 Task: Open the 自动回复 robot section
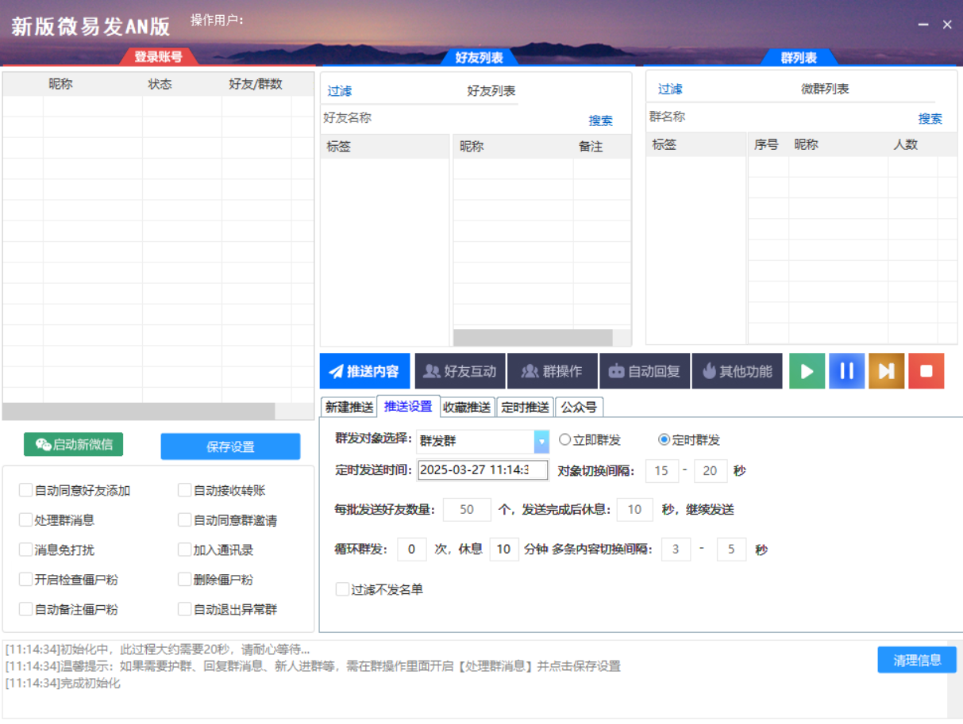pyautogui.click(x=645, y=371)
